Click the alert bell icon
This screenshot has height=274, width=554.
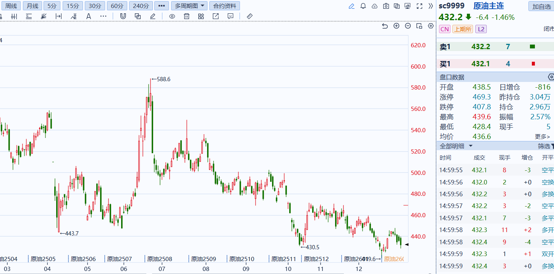[363, 6]
